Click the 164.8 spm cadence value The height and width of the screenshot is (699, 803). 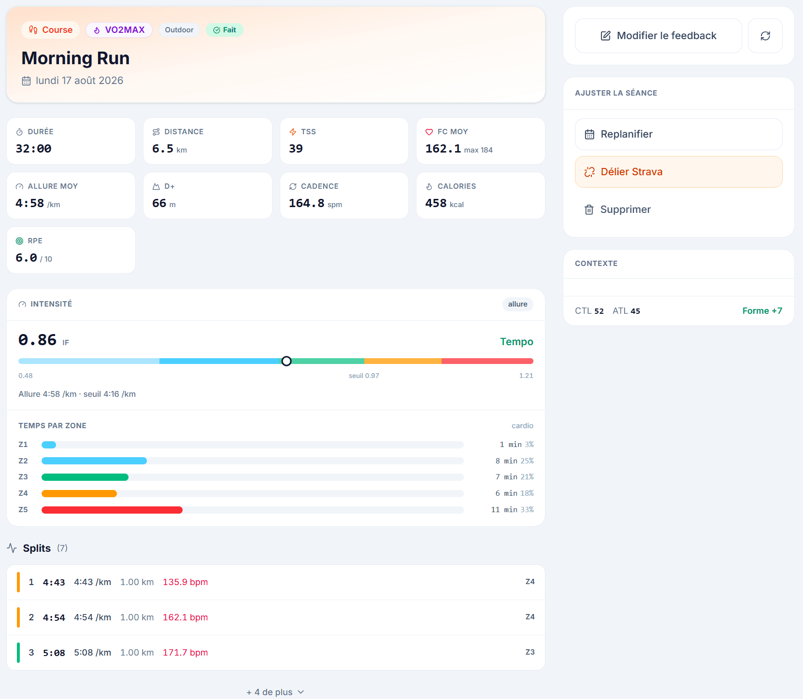315,203
